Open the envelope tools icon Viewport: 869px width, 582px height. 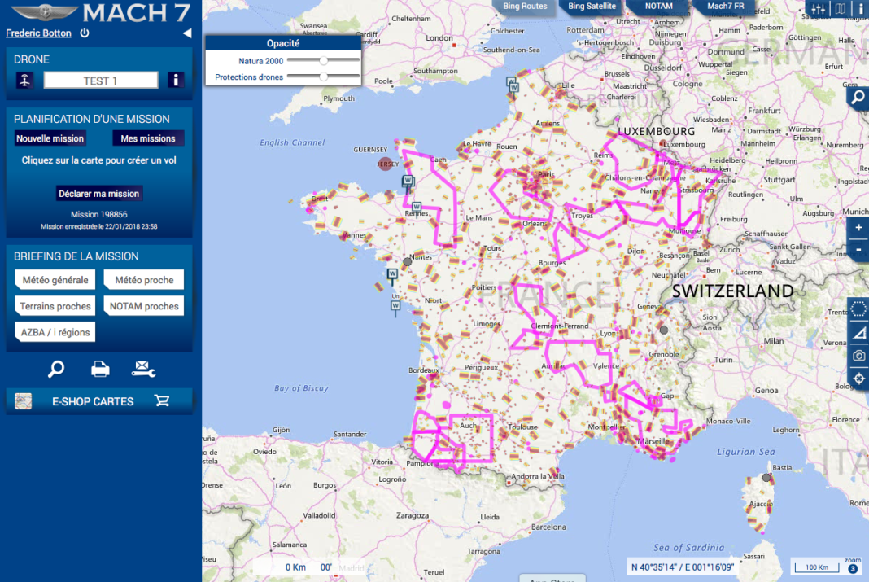click(x=143, y=369)
